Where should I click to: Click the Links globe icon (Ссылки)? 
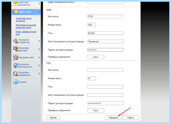click(x=16, y=82)
